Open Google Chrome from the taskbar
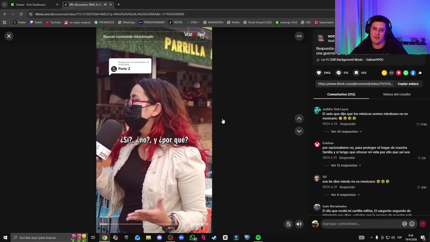Viewport: 430px width, 242px height. point(104,238)
